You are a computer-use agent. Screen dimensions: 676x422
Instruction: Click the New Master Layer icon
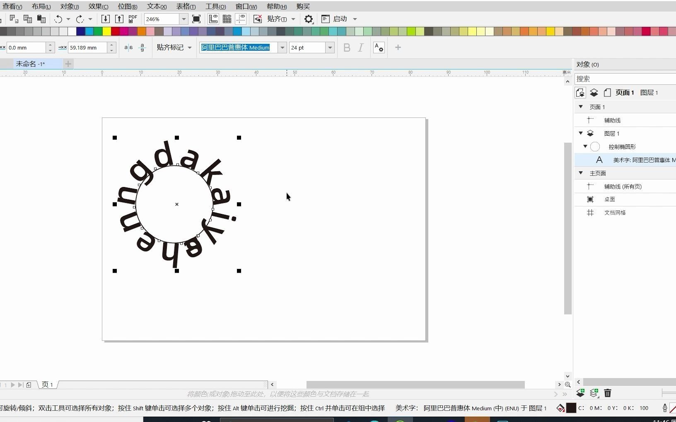[x=594, y=393]
